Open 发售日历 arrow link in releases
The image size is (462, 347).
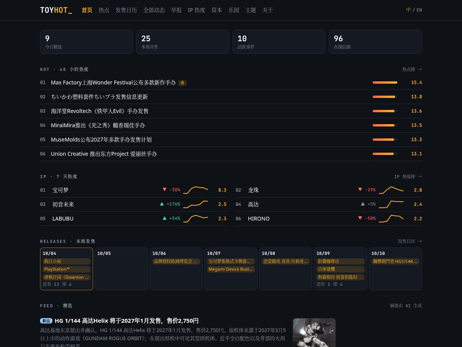pos(410,241)
